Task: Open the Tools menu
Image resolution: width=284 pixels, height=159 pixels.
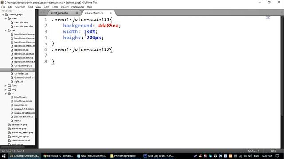Action: 55,7
